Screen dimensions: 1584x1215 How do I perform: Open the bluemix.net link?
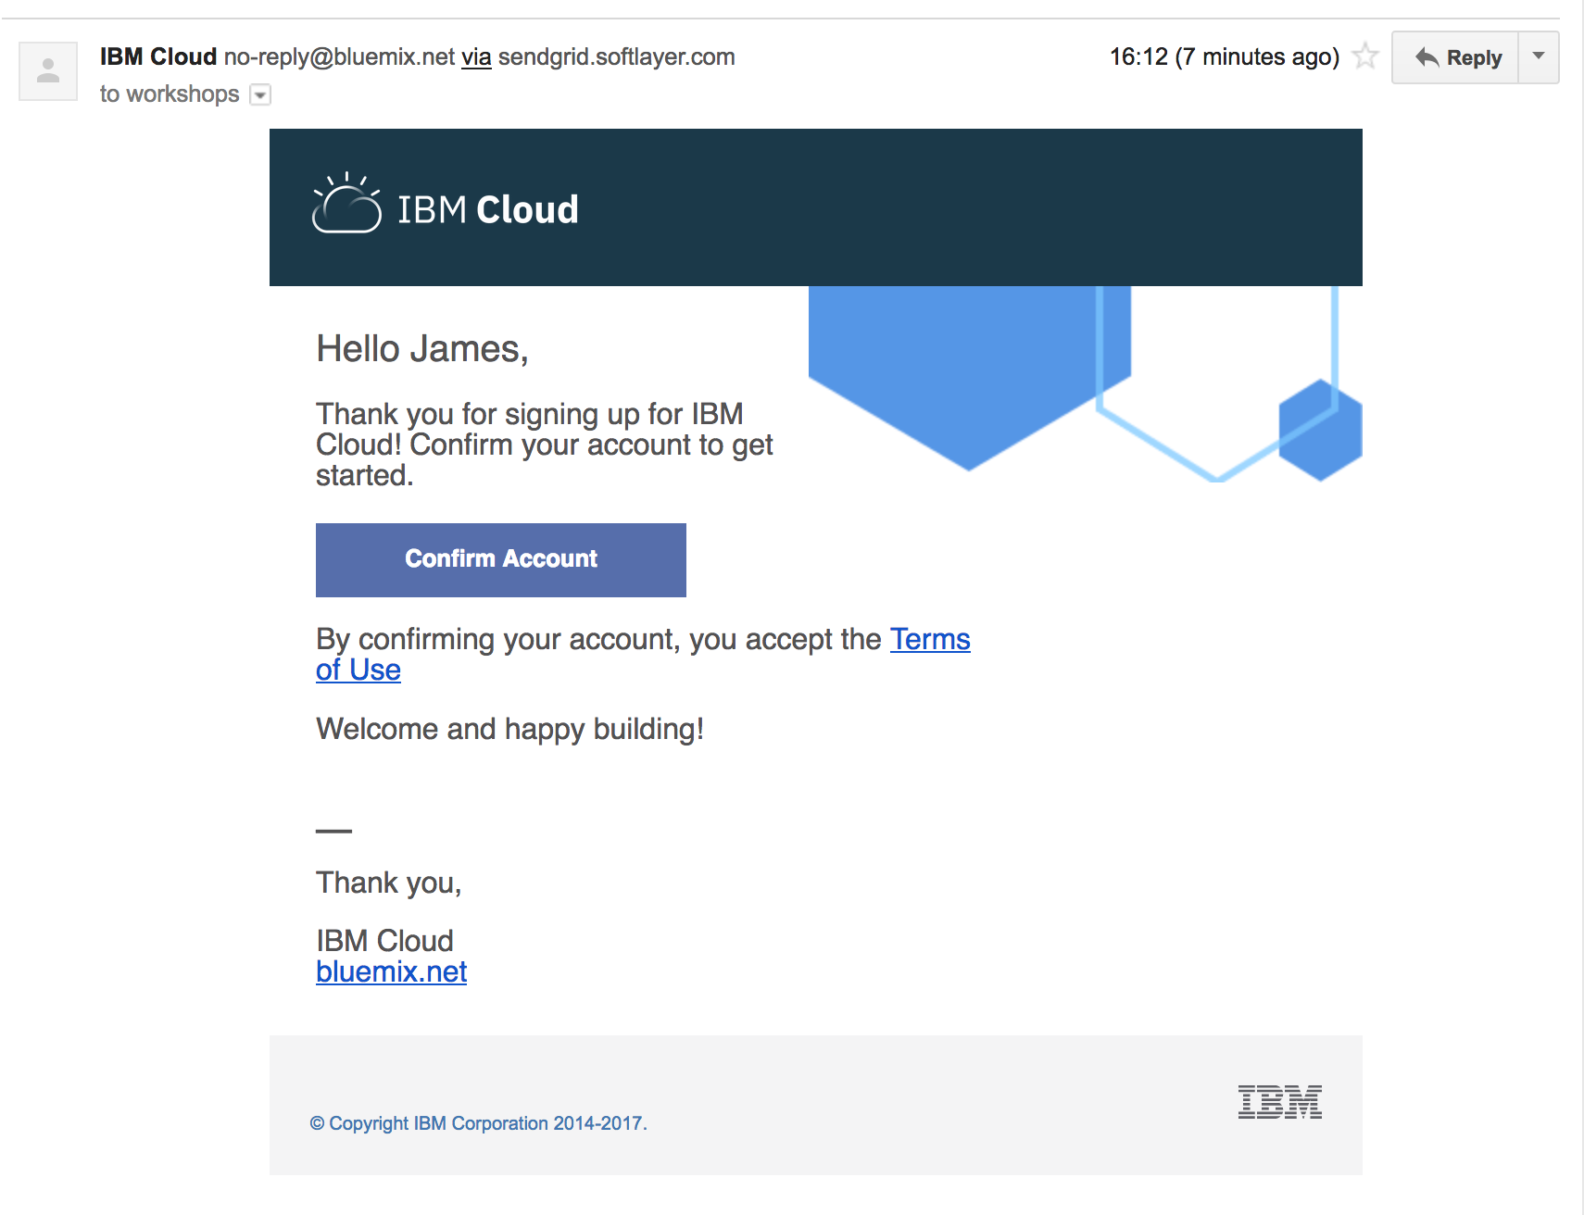click(391, 971)
